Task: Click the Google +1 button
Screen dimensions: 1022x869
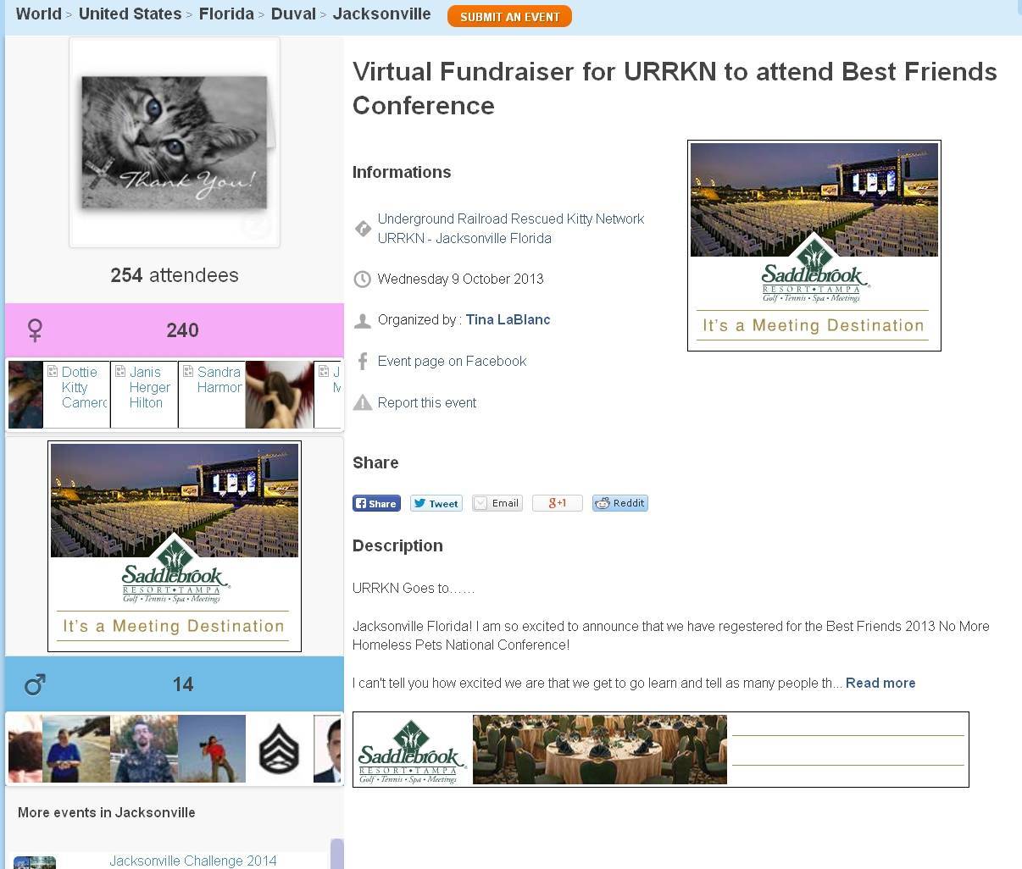Action: (x=557, y=503)
